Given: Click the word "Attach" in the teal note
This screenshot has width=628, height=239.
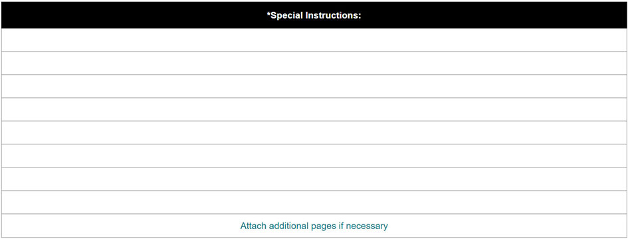Looking at the screenshot, I should point(253,226).
